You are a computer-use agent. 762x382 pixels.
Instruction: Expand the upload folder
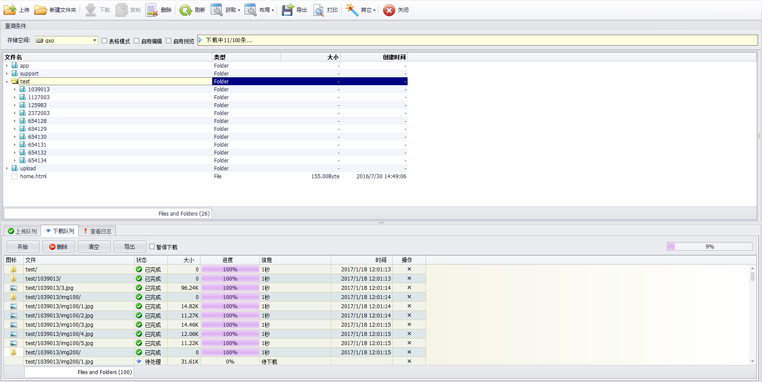pos(7,169)
